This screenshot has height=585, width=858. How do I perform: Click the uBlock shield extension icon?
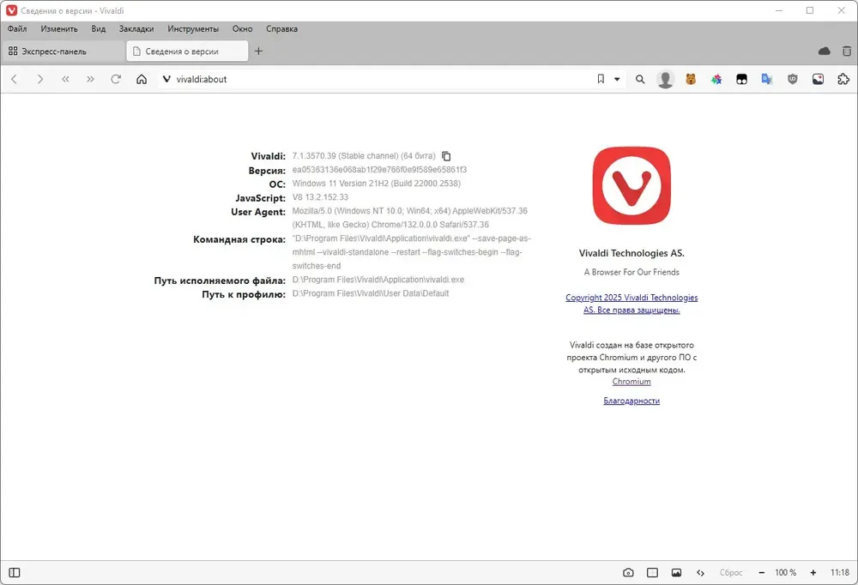point(792,80)
